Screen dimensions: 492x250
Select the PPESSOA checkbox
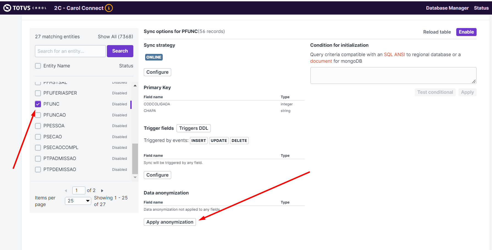(38, 126)
